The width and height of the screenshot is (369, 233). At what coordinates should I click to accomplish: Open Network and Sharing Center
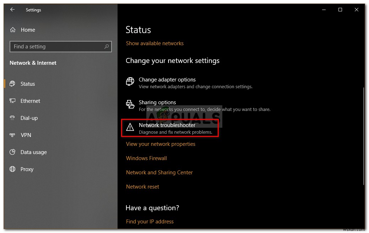159,173
